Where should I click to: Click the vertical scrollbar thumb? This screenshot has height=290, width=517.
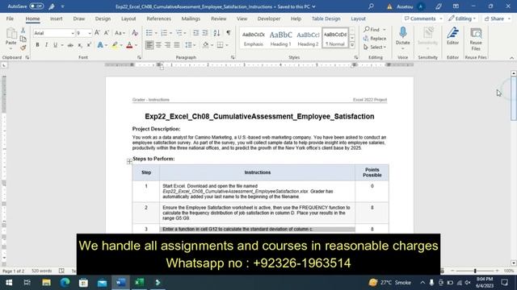tap(514, 98)
